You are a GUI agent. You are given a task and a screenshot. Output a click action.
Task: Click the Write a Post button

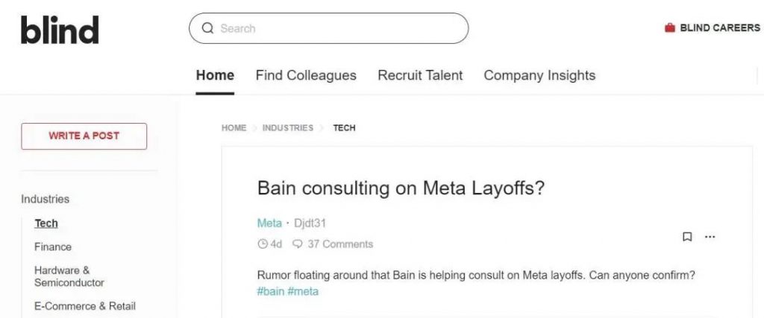click(84, 136)
